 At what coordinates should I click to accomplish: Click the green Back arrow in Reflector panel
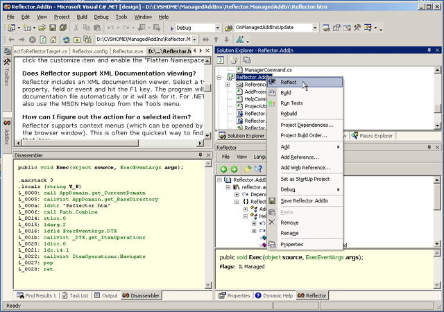click(x=223, y=169)
